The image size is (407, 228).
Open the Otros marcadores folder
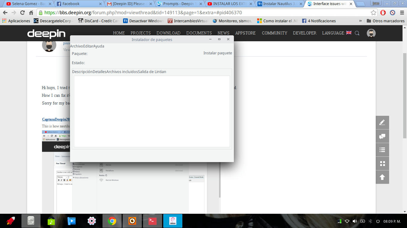tap(386, 21)
